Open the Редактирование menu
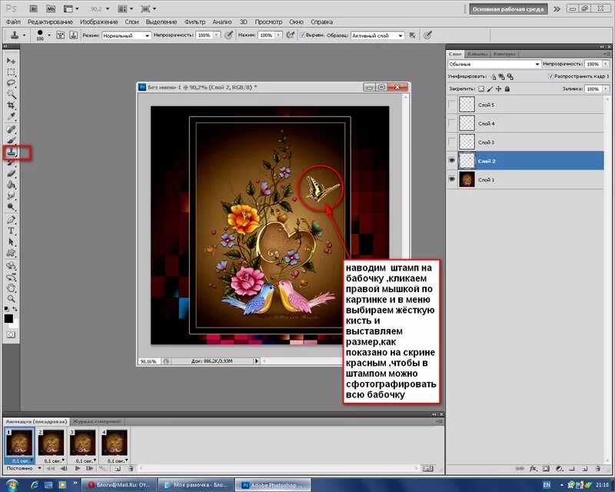615x492 pixels. pos(50,22)
